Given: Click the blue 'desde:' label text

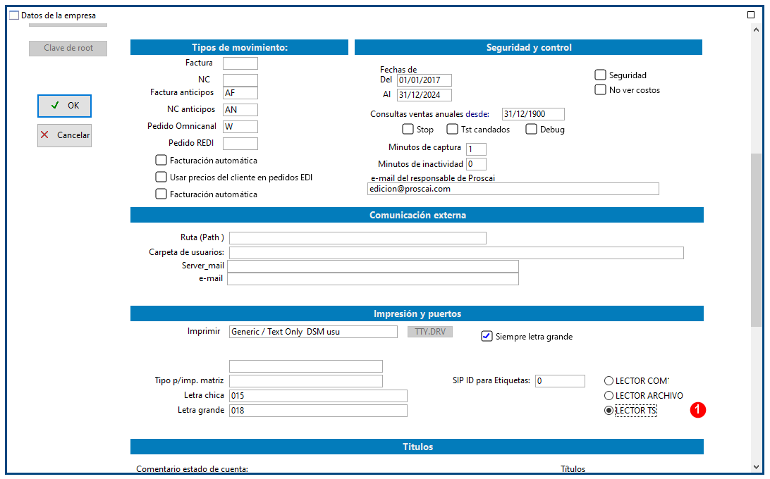Looking at the screenshot, I should pos(477,114).
